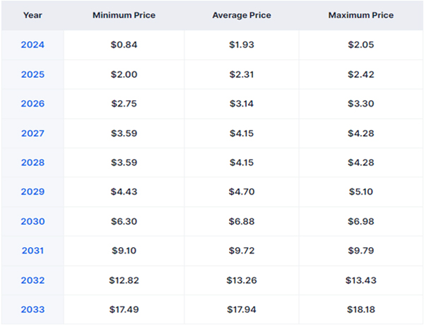Open the 2029 year link

pos(33,191)
